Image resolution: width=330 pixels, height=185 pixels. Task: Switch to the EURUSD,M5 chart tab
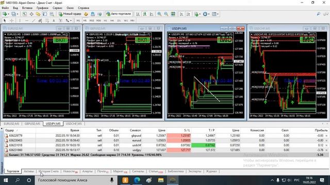click(11, 124)
